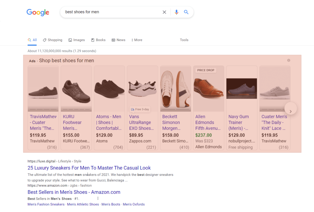Click the results count text

pos(62,51)
